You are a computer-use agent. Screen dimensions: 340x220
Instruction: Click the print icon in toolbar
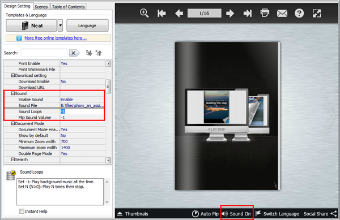265,13
